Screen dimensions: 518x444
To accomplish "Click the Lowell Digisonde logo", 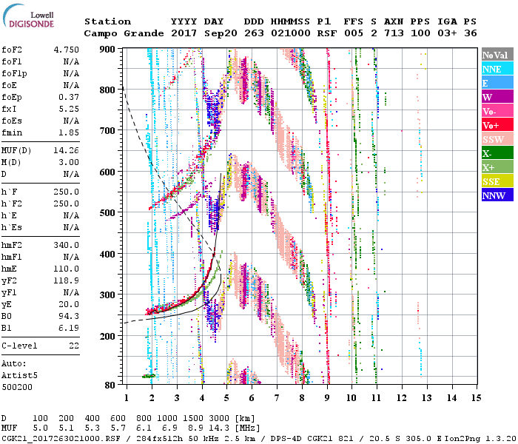I will point(31,18).
